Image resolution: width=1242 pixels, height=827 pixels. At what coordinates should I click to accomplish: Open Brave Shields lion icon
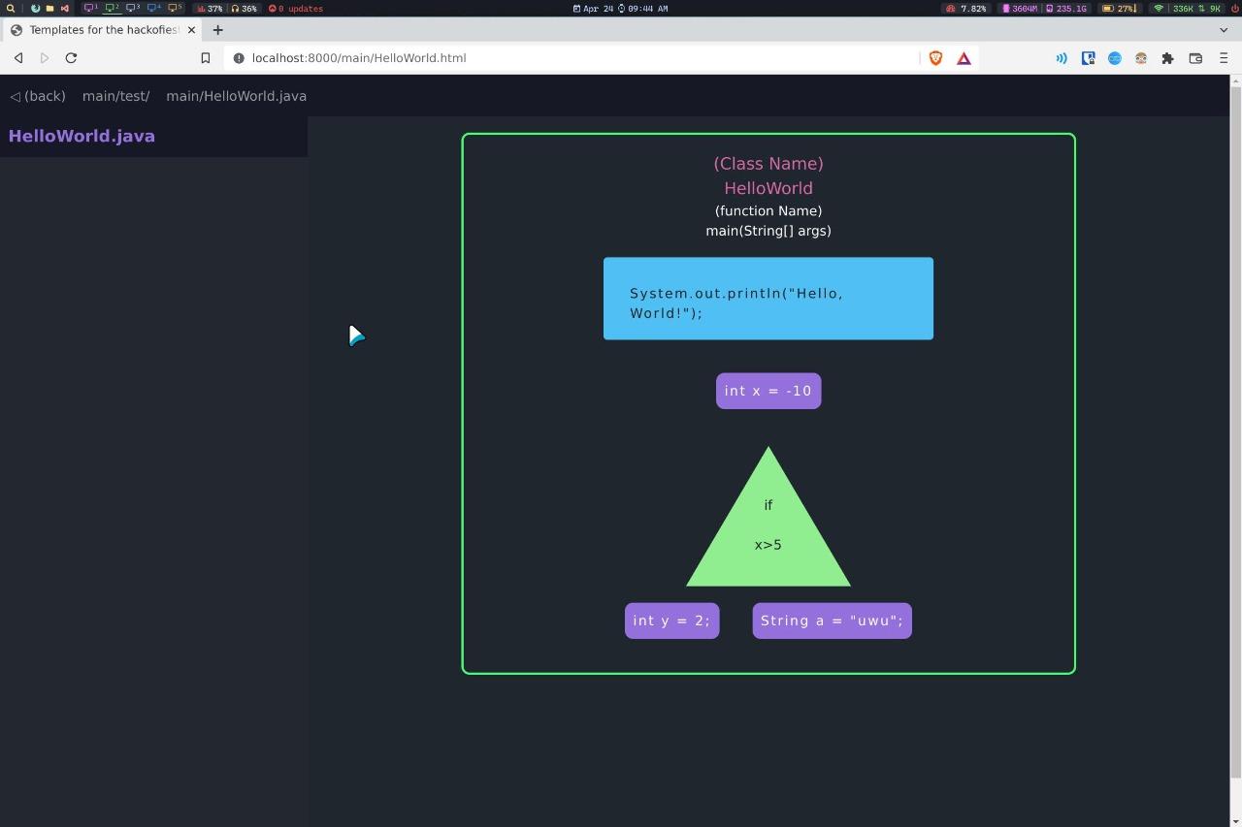935,58
